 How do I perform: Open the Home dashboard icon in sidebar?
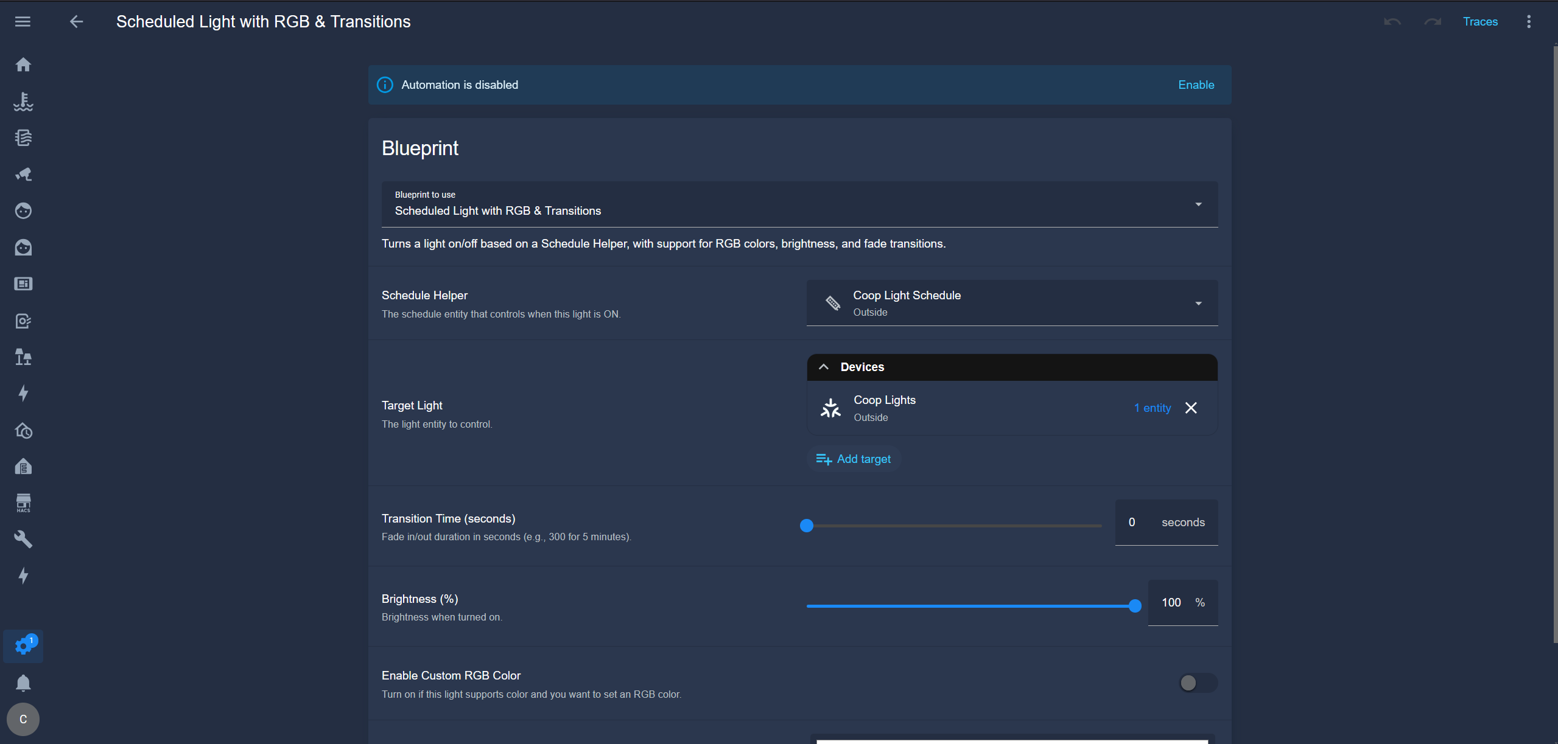pyautogui.click(x=23, y=64)
